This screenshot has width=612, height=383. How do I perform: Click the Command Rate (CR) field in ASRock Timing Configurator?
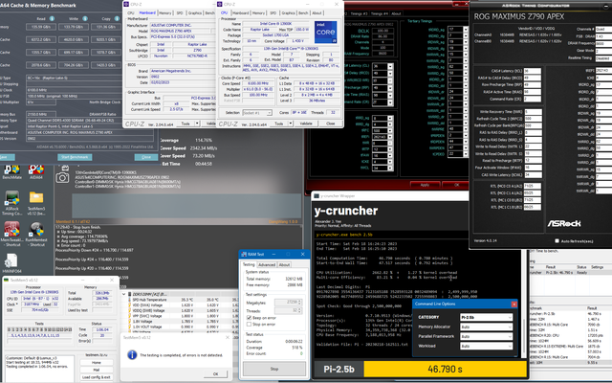pos(533,99)
